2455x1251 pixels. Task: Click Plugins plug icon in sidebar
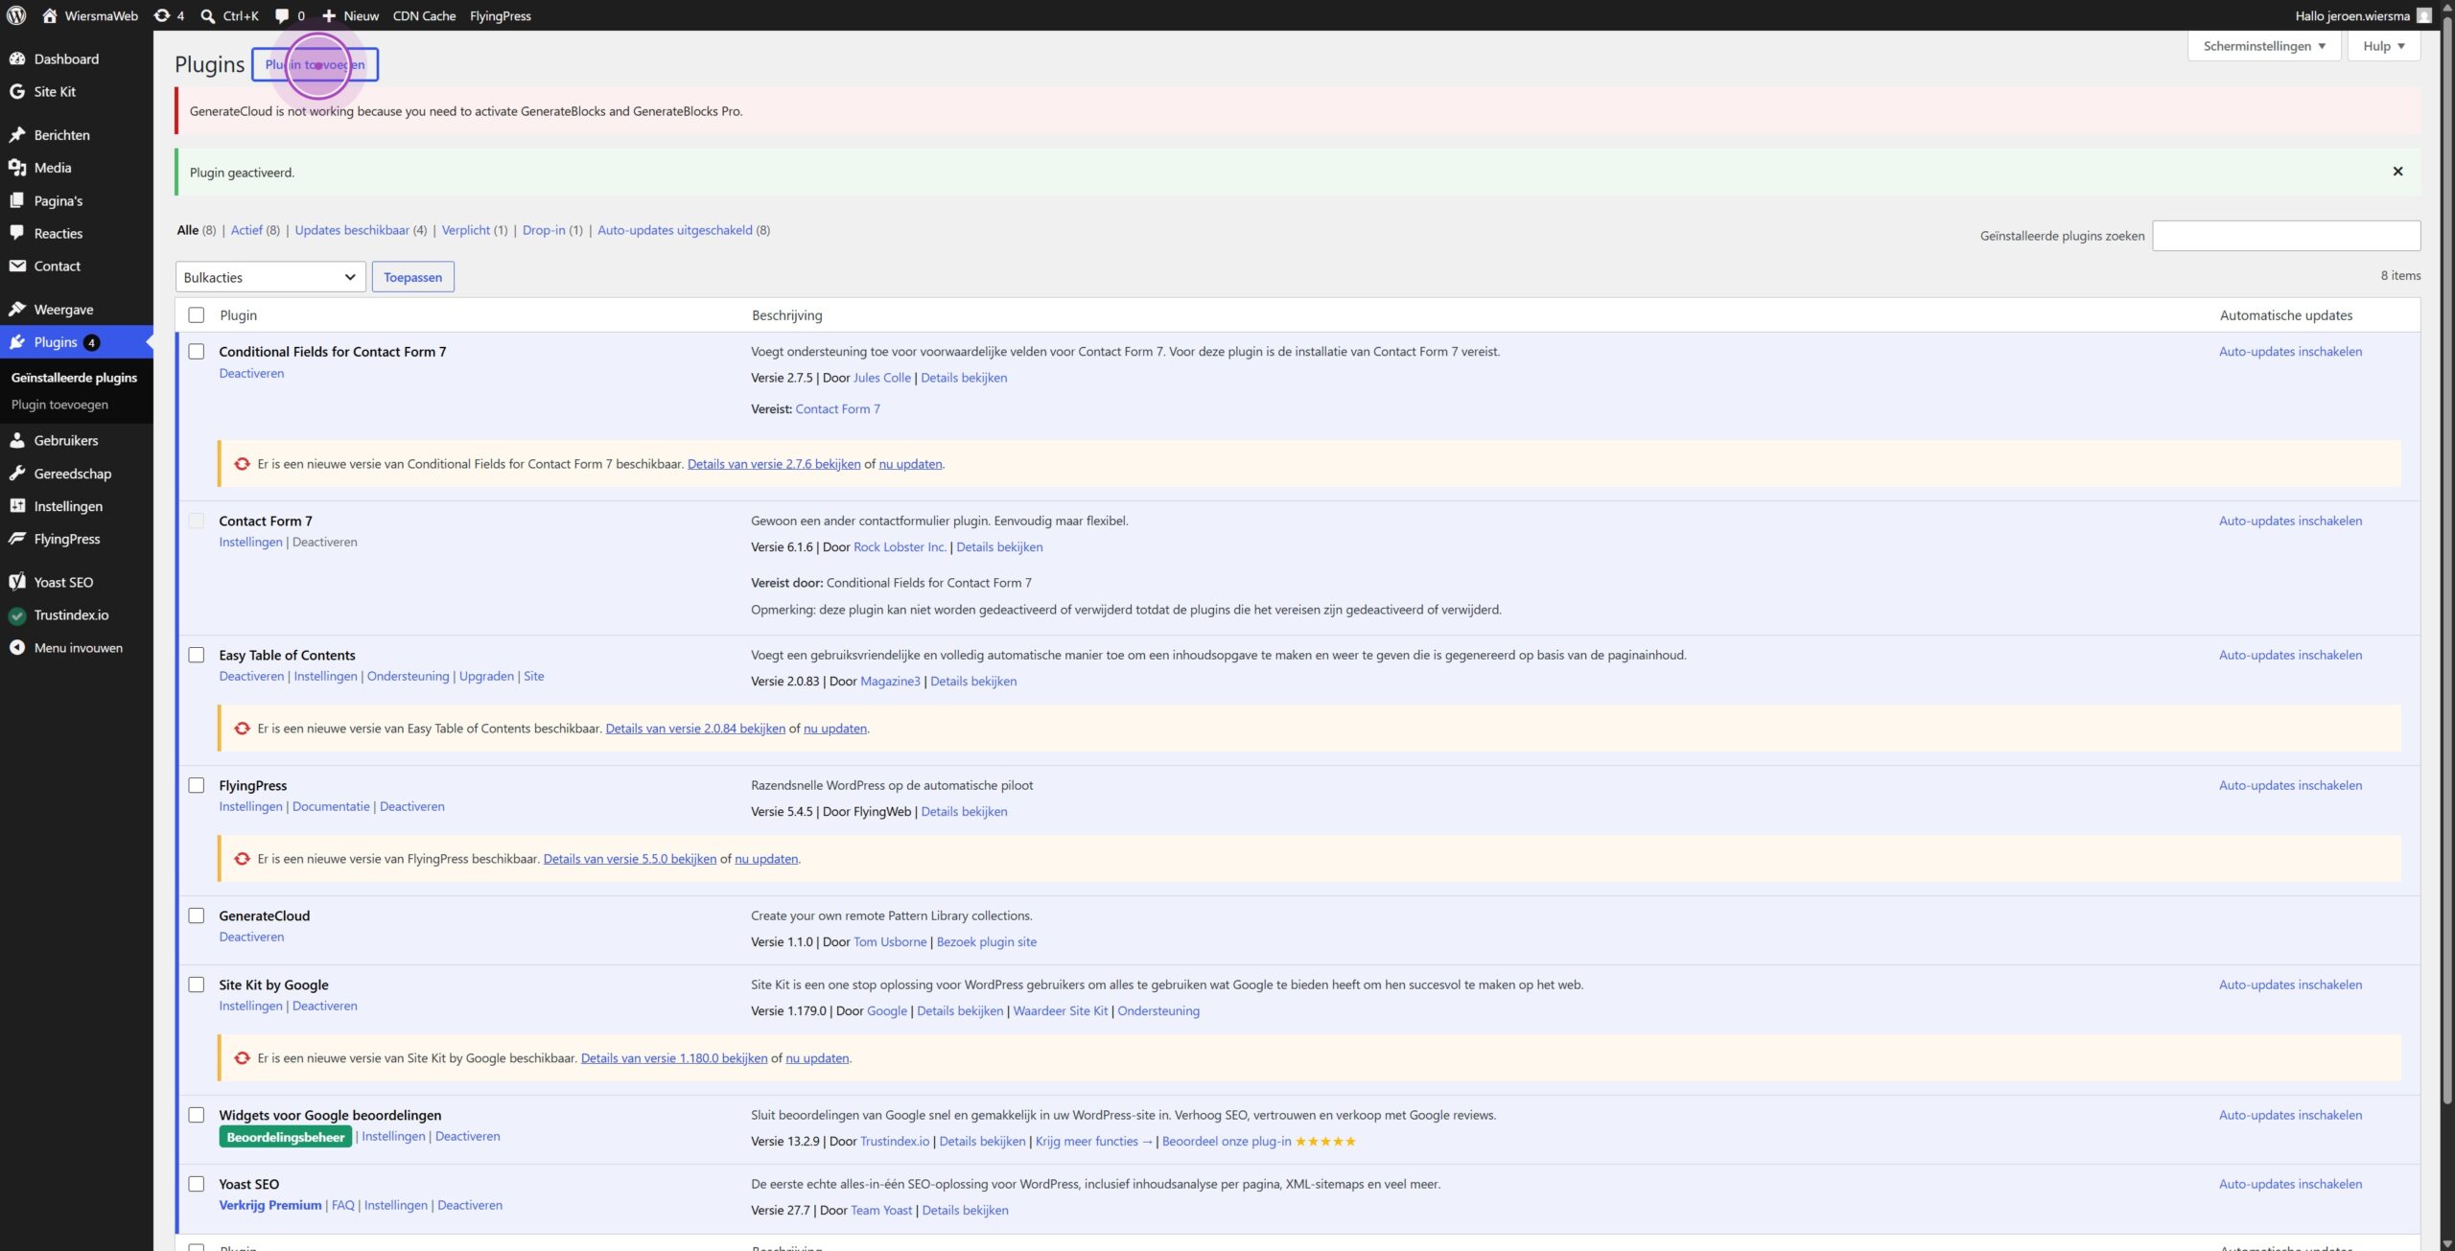[x=17, y=341]
